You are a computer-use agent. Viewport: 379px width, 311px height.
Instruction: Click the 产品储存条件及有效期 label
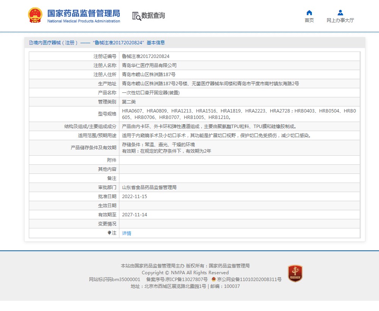point(94,148)
